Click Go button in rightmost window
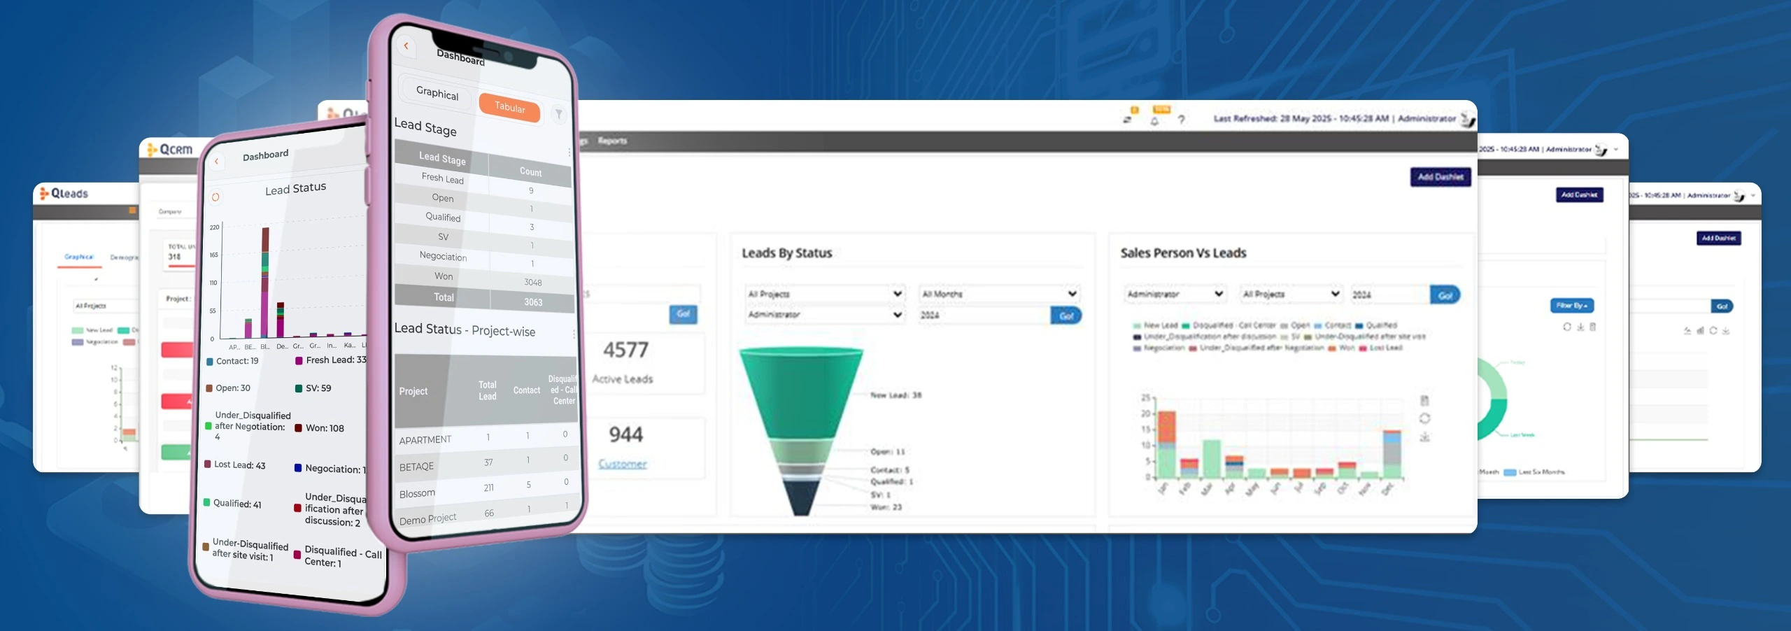Image resolution: width=1791 pixels, height=631 pixels. pos(1722,306)
